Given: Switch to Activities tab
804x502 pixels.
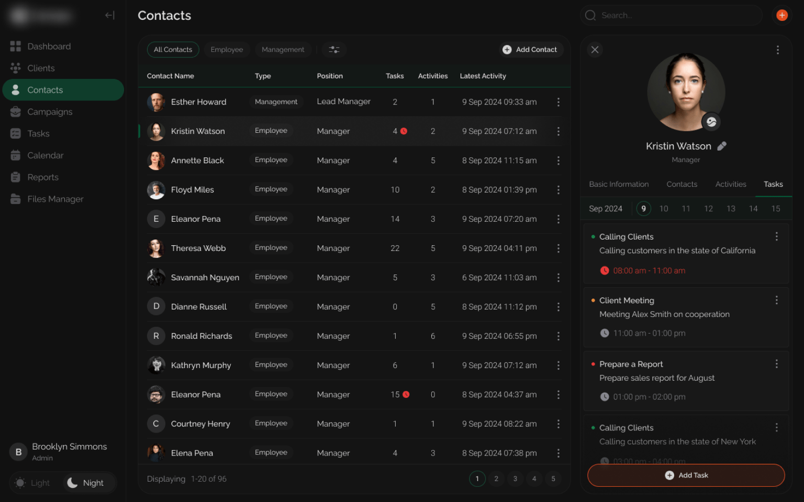Looking at the screenshot, I should (x=731, y=184).
